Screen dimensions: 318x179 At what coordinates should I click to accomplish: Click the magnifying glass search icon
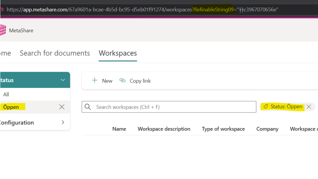click(88, 107)
